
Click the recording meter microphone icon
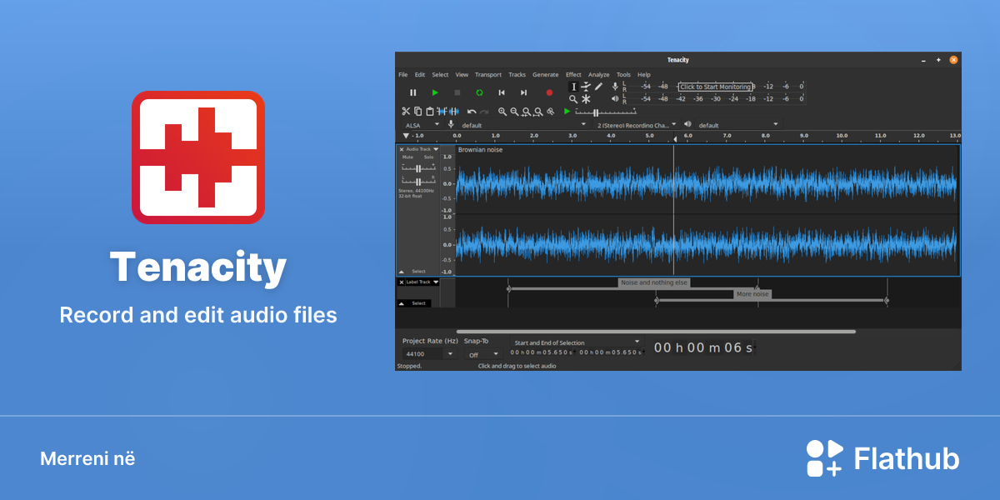(615, 87)
